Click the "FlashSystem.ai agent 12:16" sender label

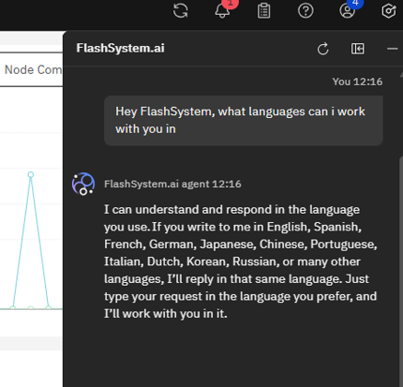(x=172, y=184)
